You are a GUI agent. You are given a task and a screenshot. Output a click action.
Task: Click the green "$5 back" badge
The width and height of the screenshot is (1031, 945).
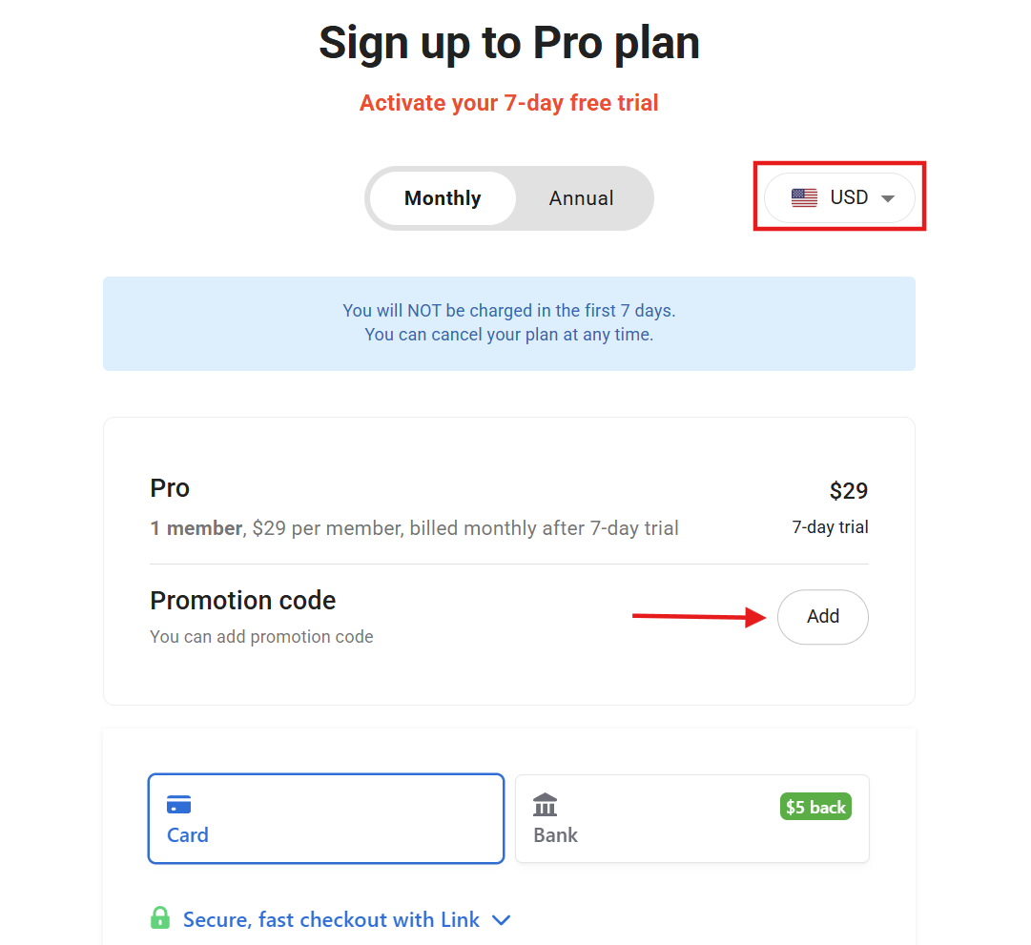(814, 807)
